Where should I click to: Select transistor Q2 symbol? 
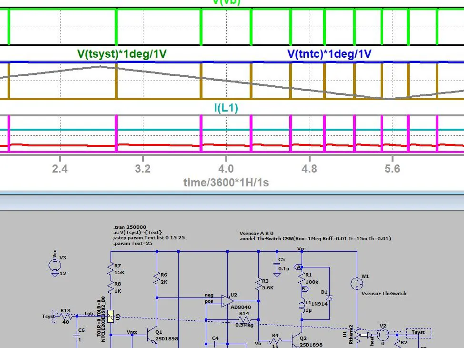click(297, 340)
